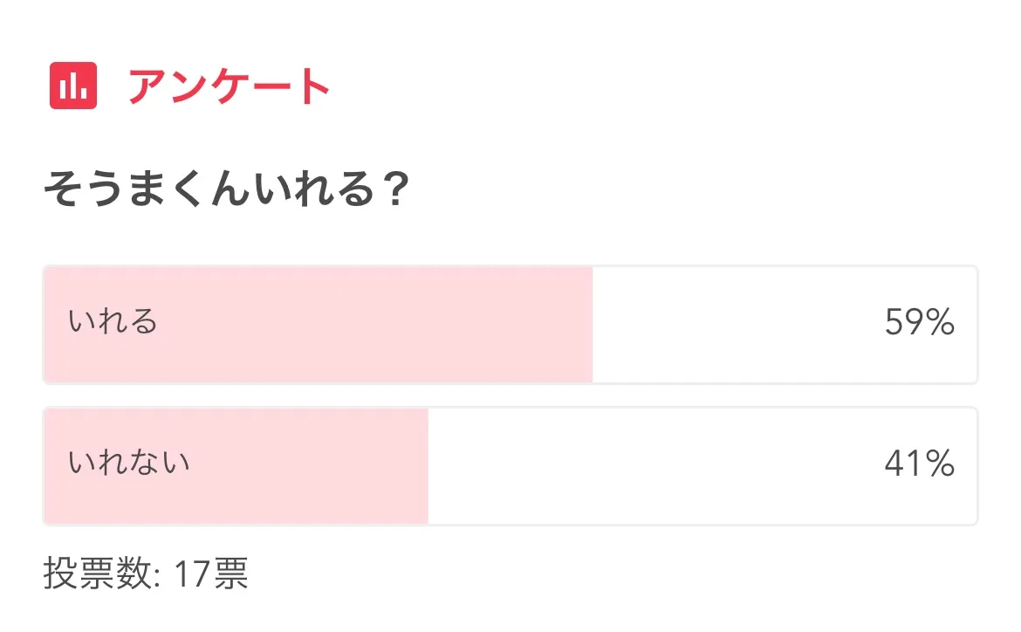This screenshot has width=1021, height=632.
Task: Click the question そうまくんいれる？
Action: [226, 190]
